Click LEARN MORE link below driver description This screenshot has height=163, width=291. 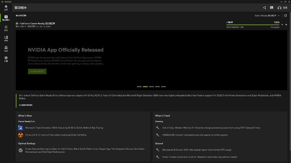point(26,105)
